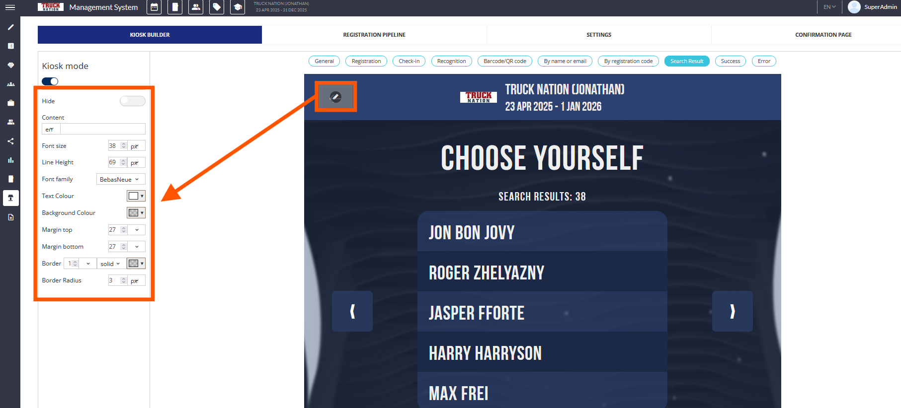This screenshot has width=901, height=408.
Task: Click the tag icon in top bar
Action: (217, 7)
